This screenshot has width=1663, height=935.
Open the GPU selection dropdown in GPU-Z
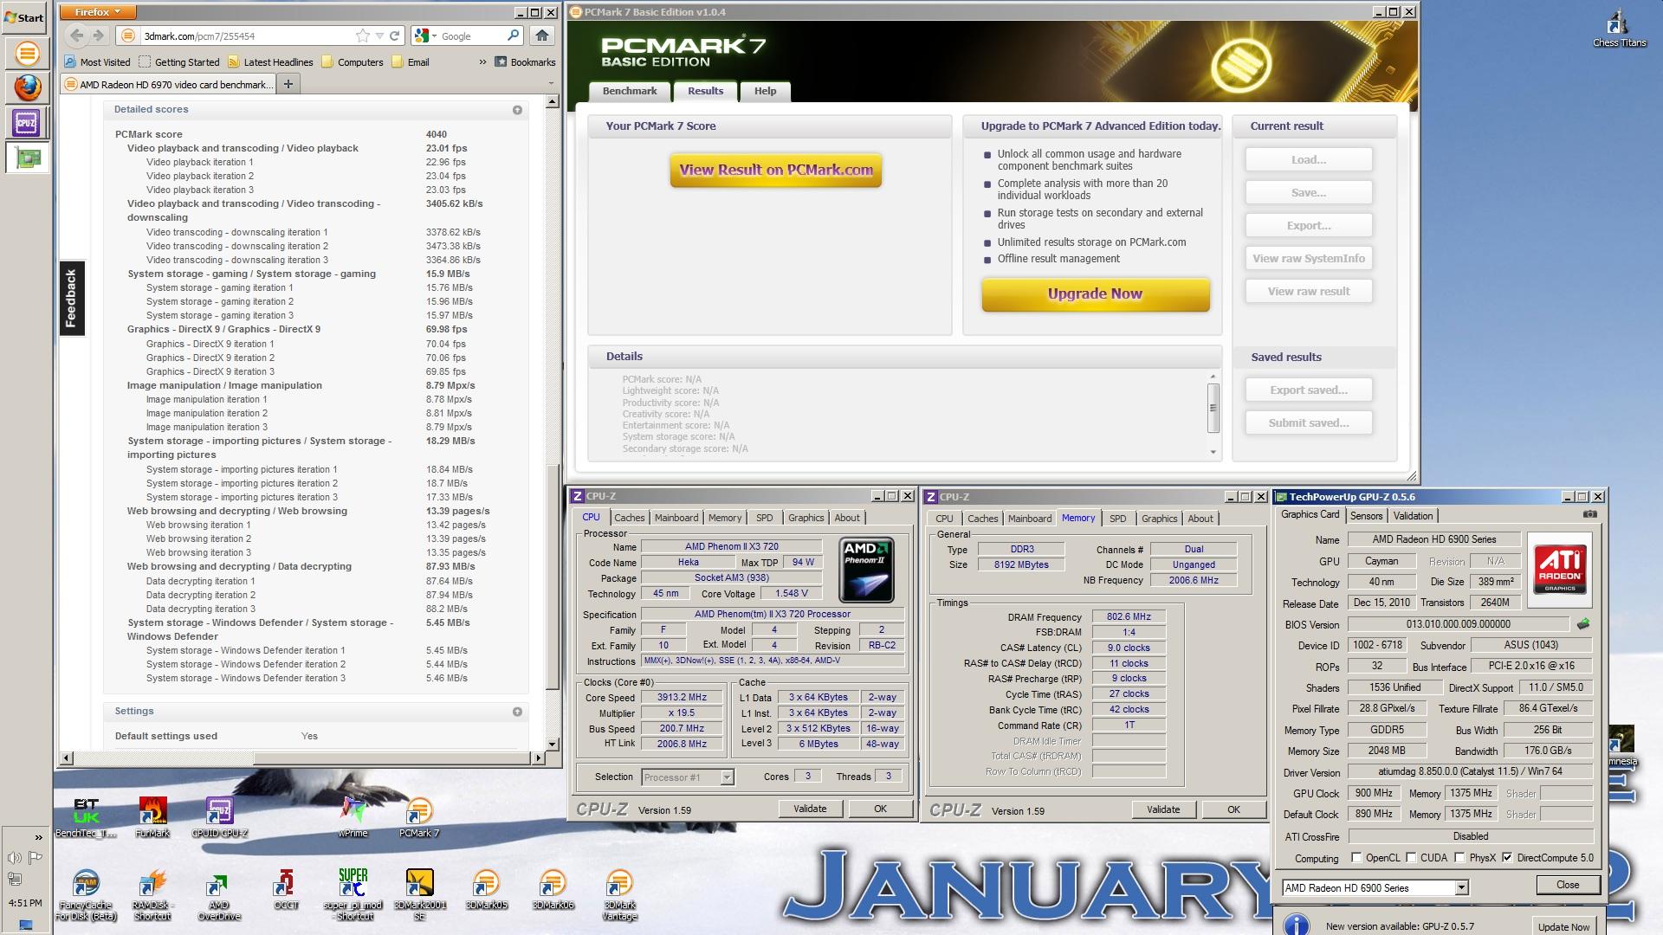click(x=1461, y=887)
